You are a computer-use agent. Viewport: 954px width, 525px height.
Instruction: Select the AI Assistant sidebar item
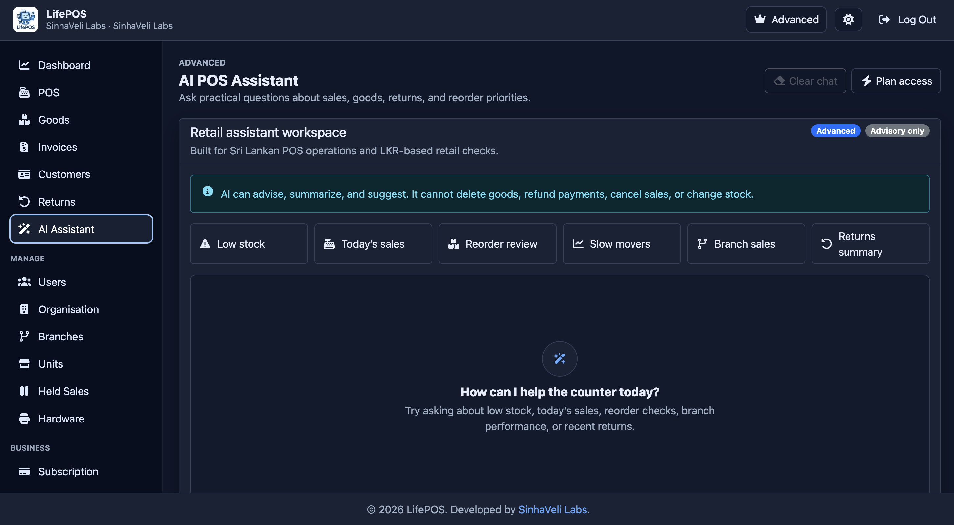click(x=81, y=229)
